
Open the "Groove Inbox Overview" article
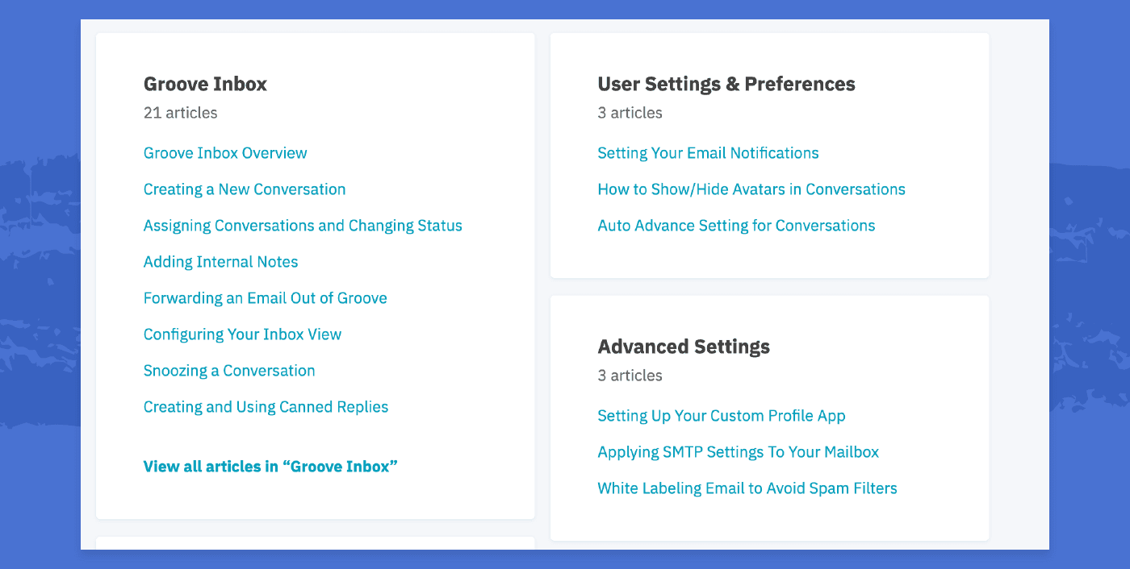[225, 152]
